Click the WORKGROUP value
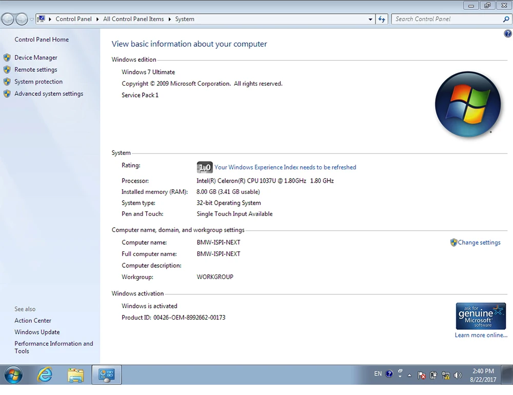The width and height of the screenshot is (513, 395). coord(215,277)
